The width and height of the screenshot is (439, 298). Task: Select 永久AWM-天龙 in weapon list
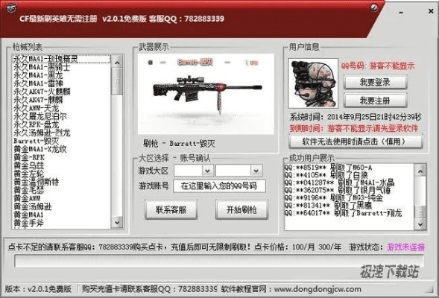click(x=36, y=108)
